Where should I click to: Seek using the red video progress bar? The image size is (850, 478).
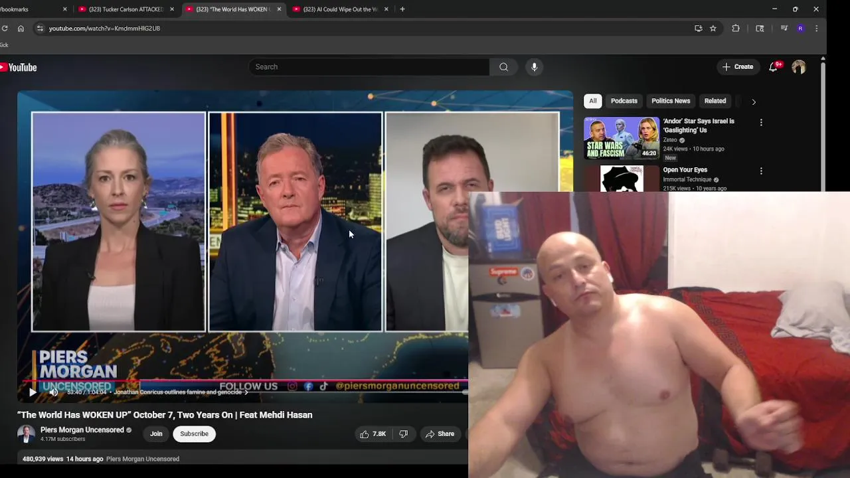246,382
